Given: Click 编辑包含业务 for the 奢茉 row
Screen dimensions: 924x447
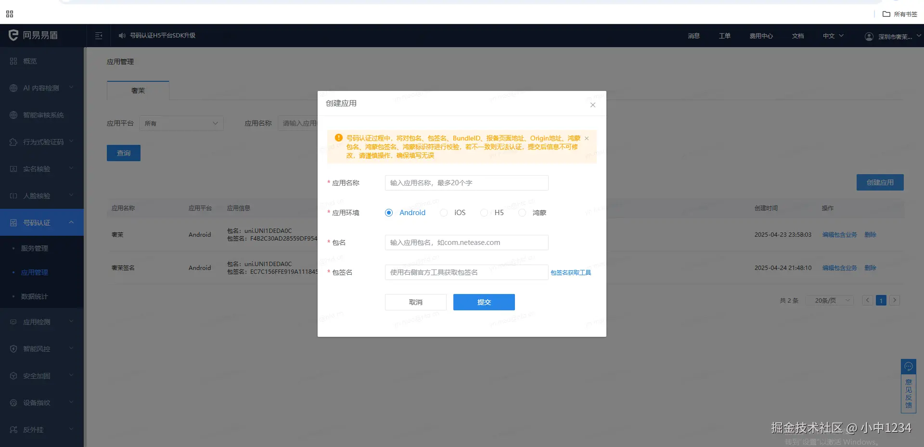Looking at the screenshot, I should point(840,234).
